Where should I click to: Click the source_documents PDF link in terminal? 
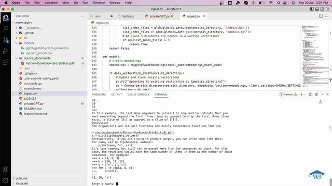pyautogui.click(x=134, y=132)
